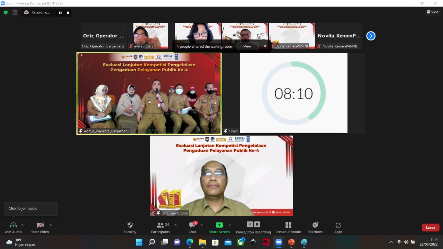Viewport: 443px width, 249px height.
Task: Open the View layout menu
Action: point(433,12)
